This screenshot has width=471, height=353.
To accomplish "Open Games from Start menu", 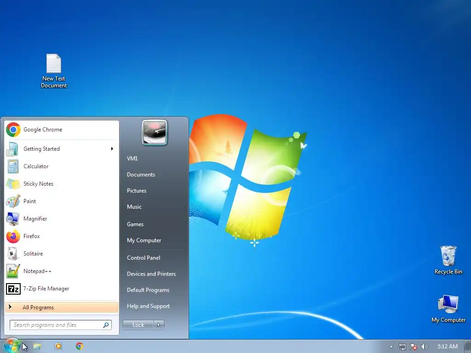I will (135, 224).
